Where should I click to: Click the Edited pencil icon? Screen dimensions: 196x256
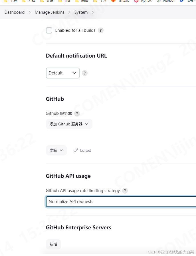pos(76,150)
